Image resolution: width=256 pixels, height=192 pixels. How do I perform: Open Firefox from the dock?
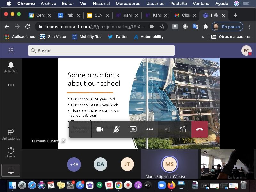pyautogui.click(x=171, y=185)
